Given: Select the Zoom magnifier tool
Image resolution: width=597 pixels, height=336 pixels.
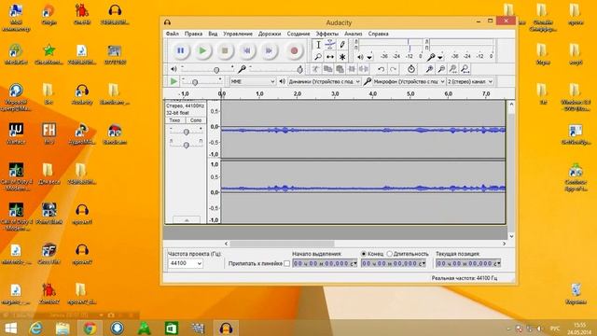Looking at the screenshot, I should (x=318, y=57).
